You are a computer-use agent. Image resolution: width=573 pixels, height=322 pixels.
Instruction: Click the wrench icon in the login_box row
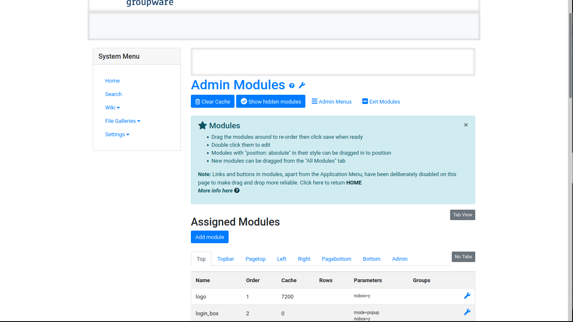(x=467, y=312)
